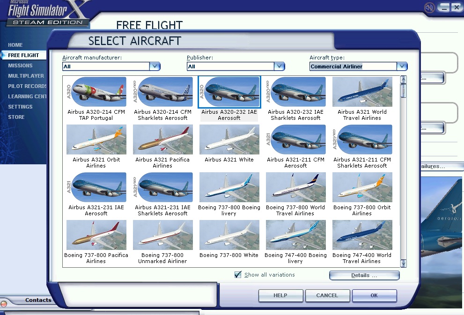
Task: Click Aircraft manufacturer field showing All
Action: point(106,66)
